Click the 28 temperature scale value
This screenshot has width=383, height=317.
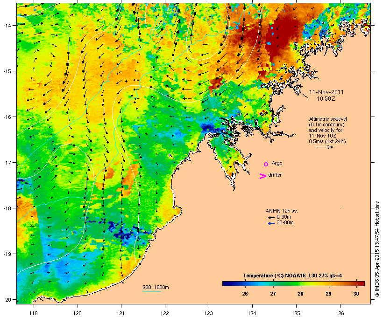coord(300,294)
